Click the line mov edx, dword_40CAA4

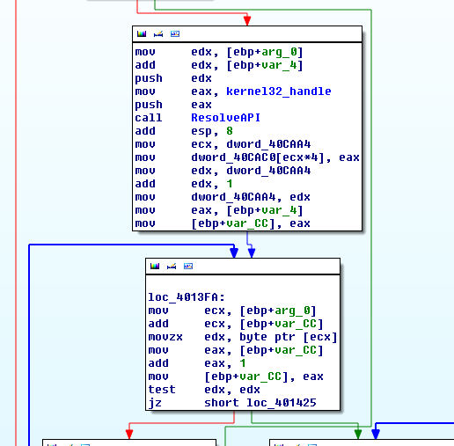point(223,171)
